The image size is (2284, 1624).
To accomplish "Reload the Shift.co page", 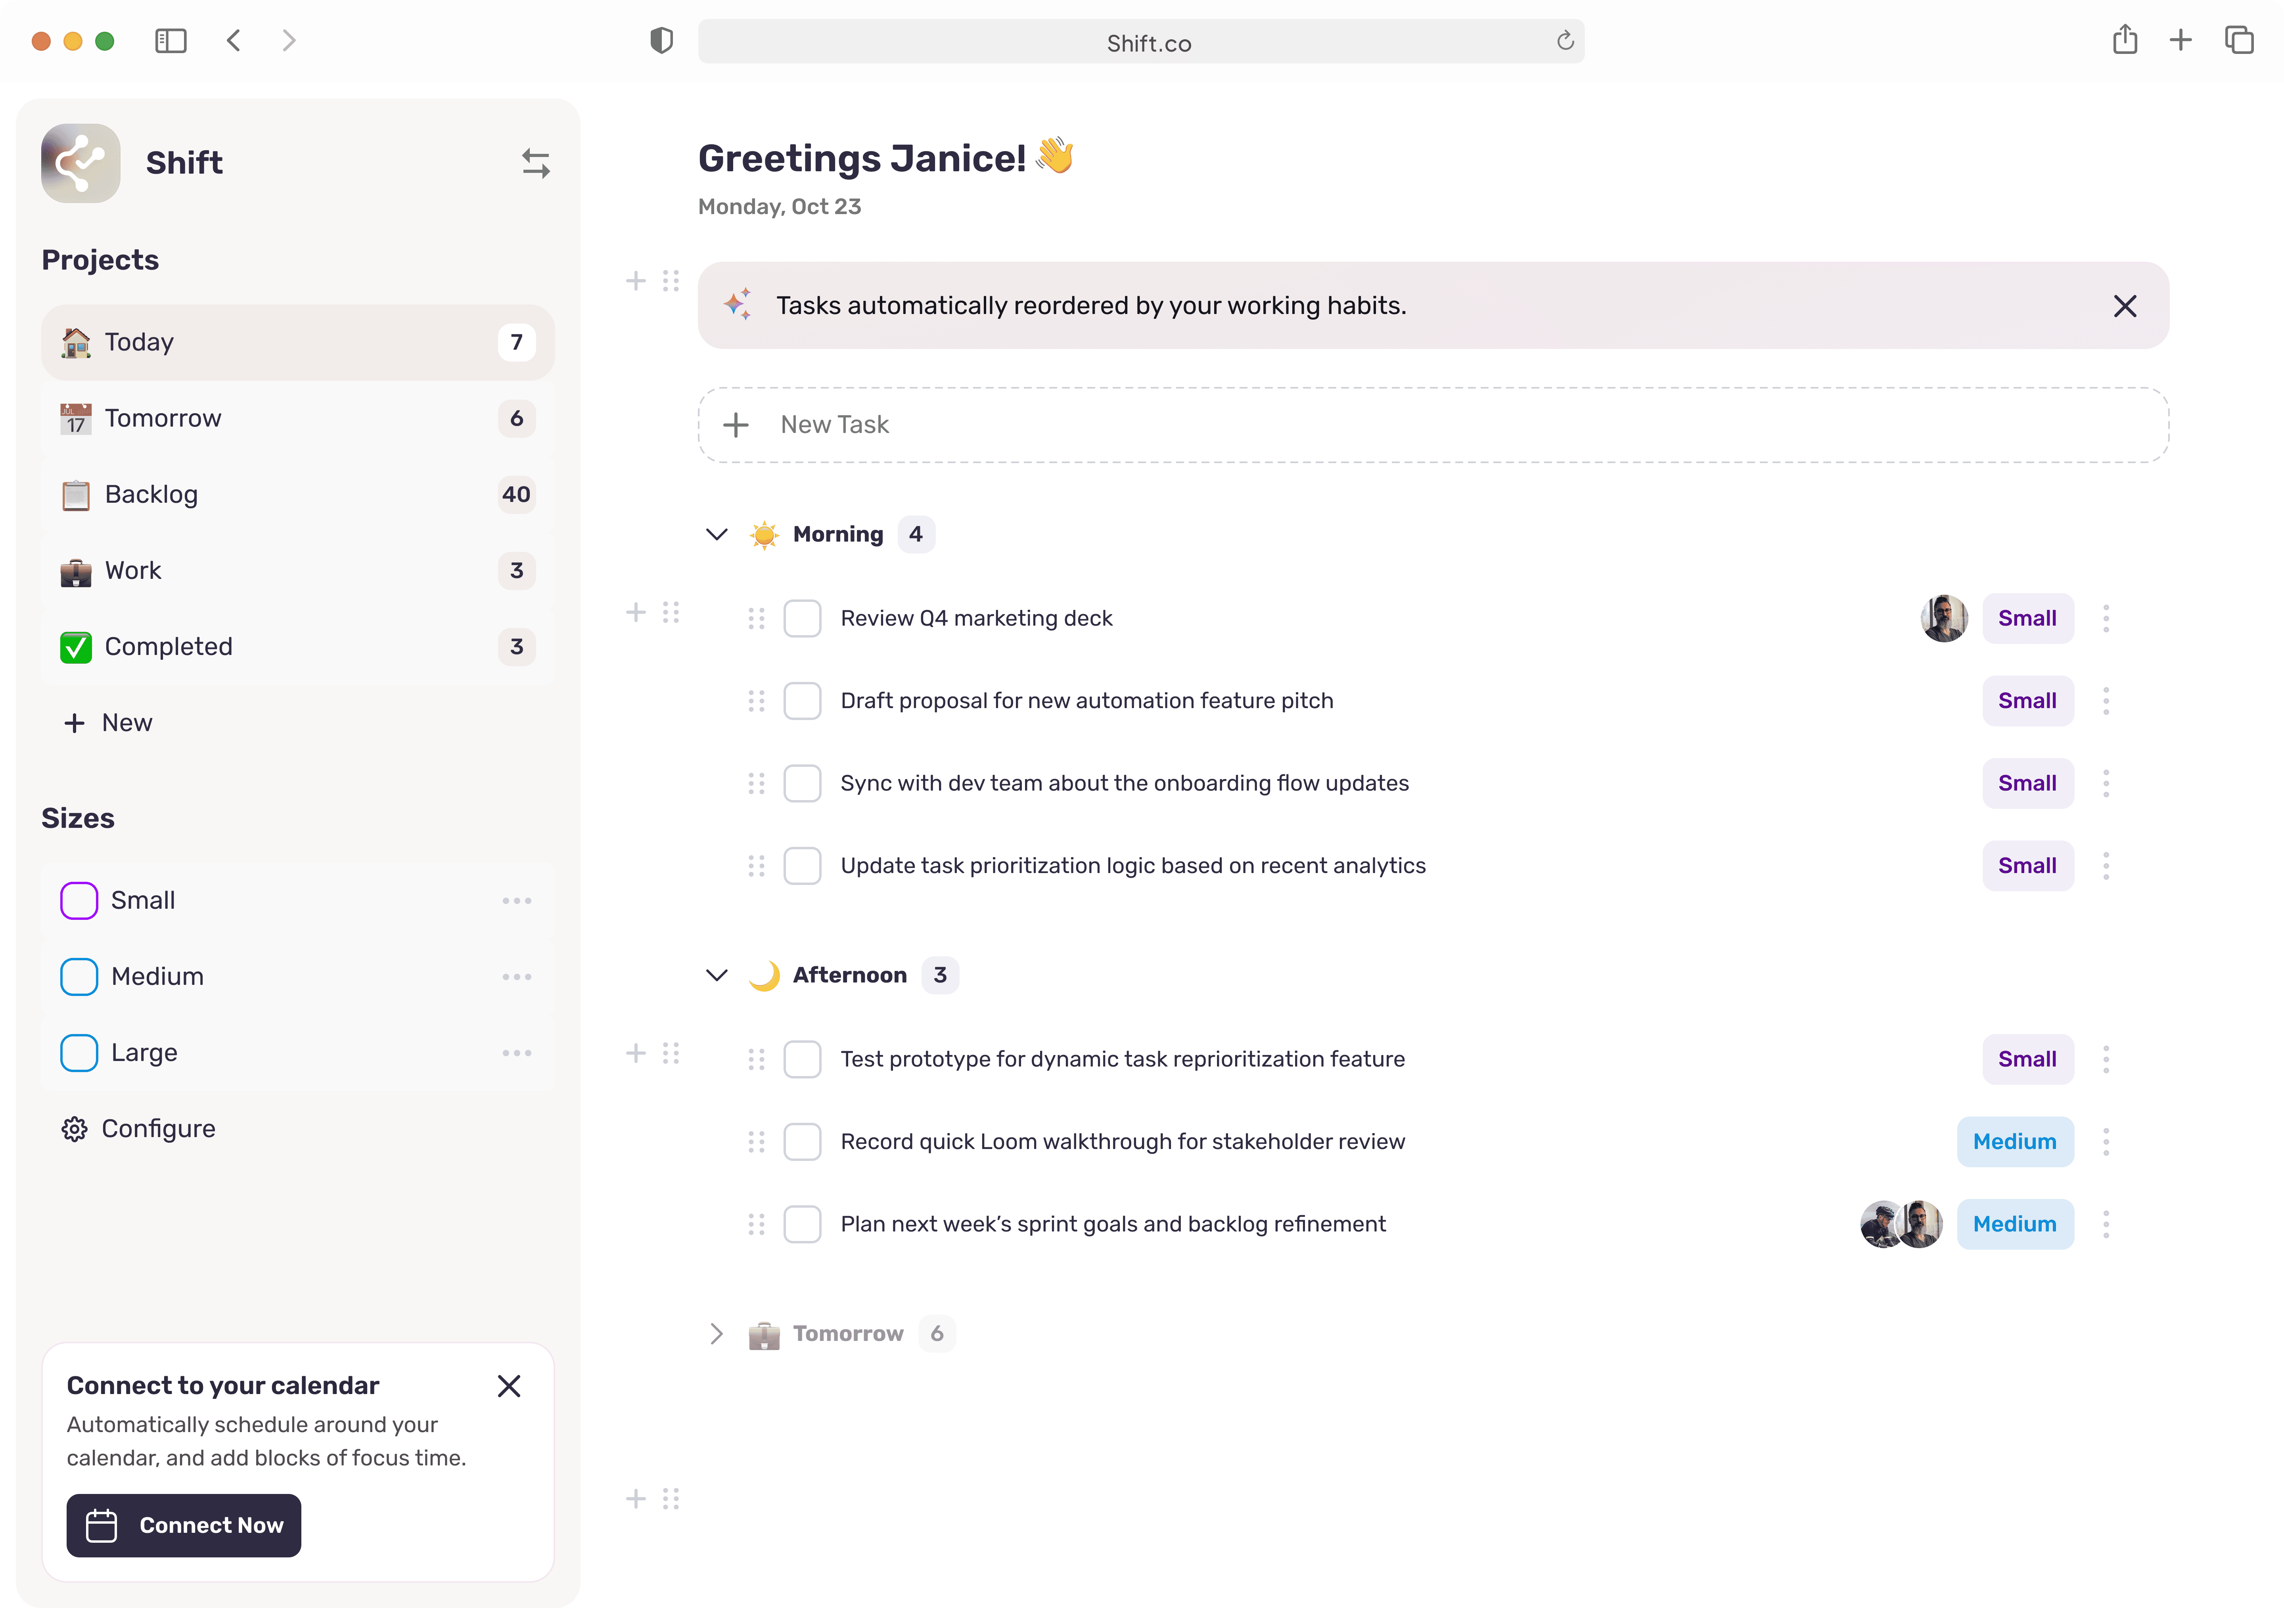I will click(1565, 41).
